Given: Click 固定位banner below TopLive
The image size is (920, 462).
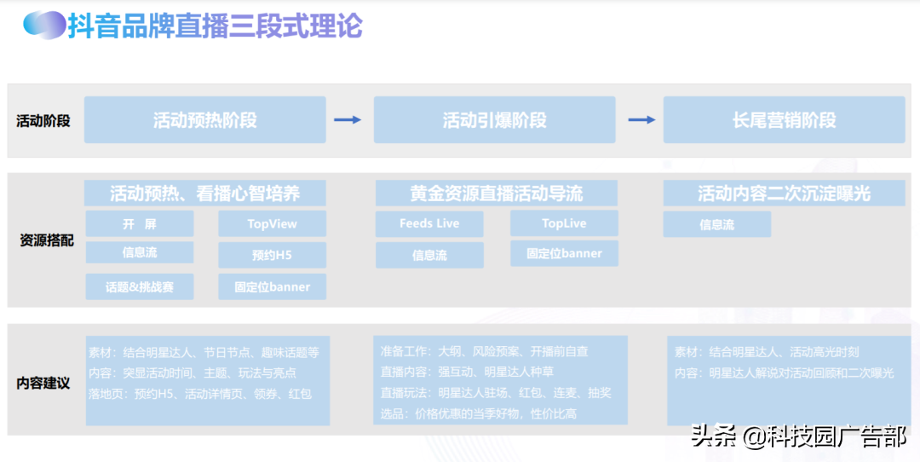Looking at the screenshot, I should [564, 253].
